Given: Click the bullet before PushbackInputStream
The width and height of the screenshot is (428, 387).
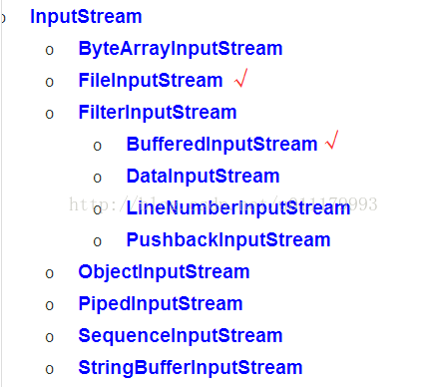Looking at the screenshot, I should (x=97, y=242).
